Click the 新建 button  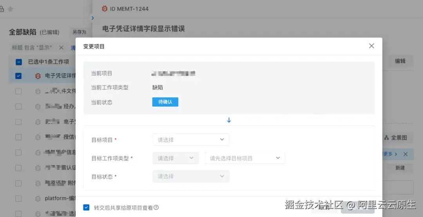point(400,168)
